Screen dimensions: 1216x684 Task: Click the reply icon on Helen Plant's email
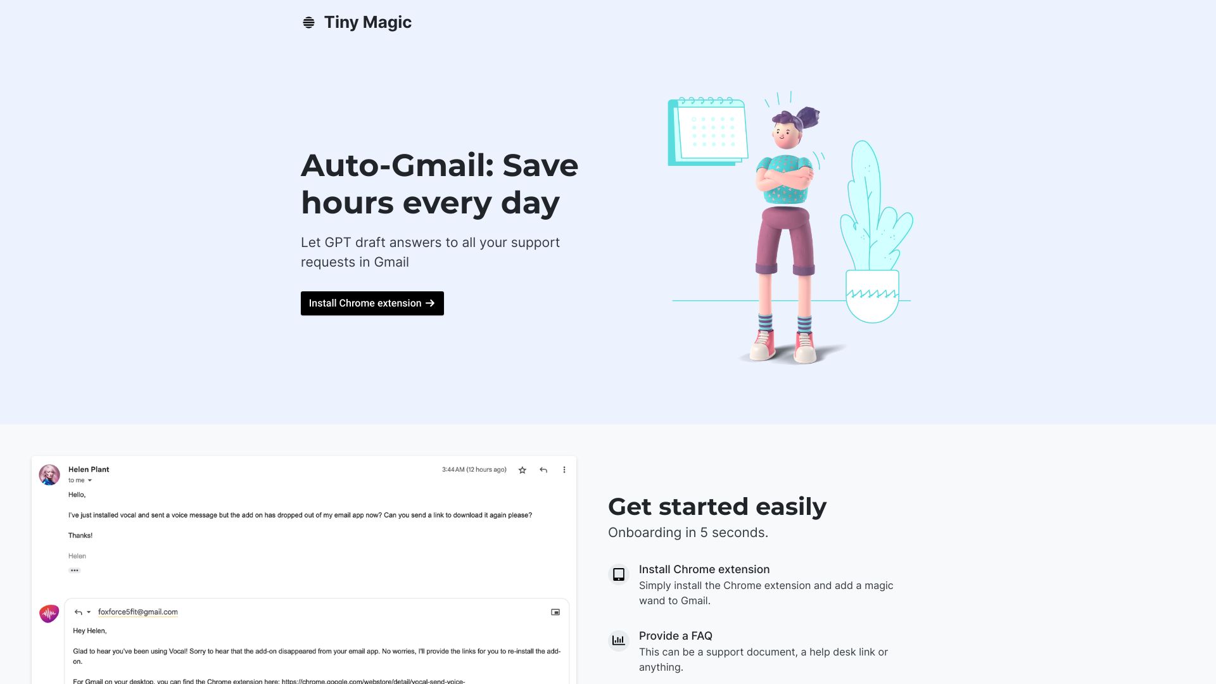pos(542,469)
